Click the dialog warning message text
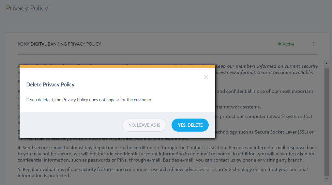 click(x=89, y=100)
